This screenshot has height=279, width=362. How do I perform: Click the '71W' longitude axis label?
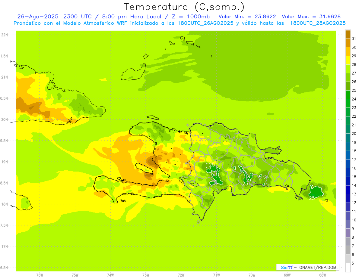click(x=216, y=275)
